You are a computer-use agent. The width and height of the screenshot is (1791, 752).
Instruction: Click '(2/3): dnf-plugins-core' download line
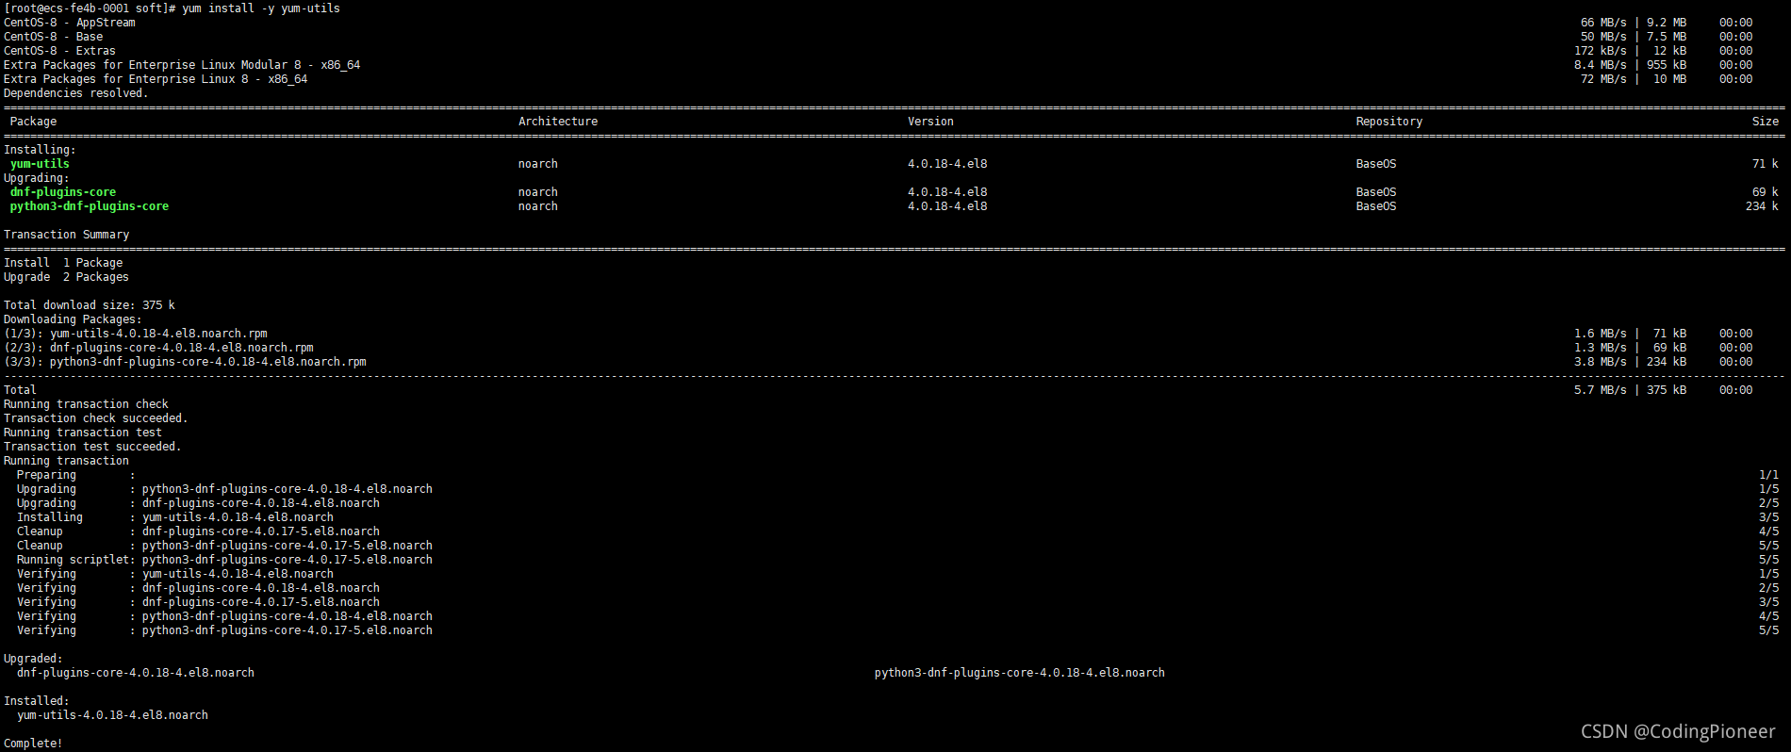(x=159, y=348)
